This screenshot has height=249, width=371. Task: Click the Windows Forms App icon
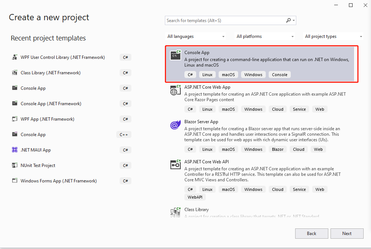tap(15, 181)
